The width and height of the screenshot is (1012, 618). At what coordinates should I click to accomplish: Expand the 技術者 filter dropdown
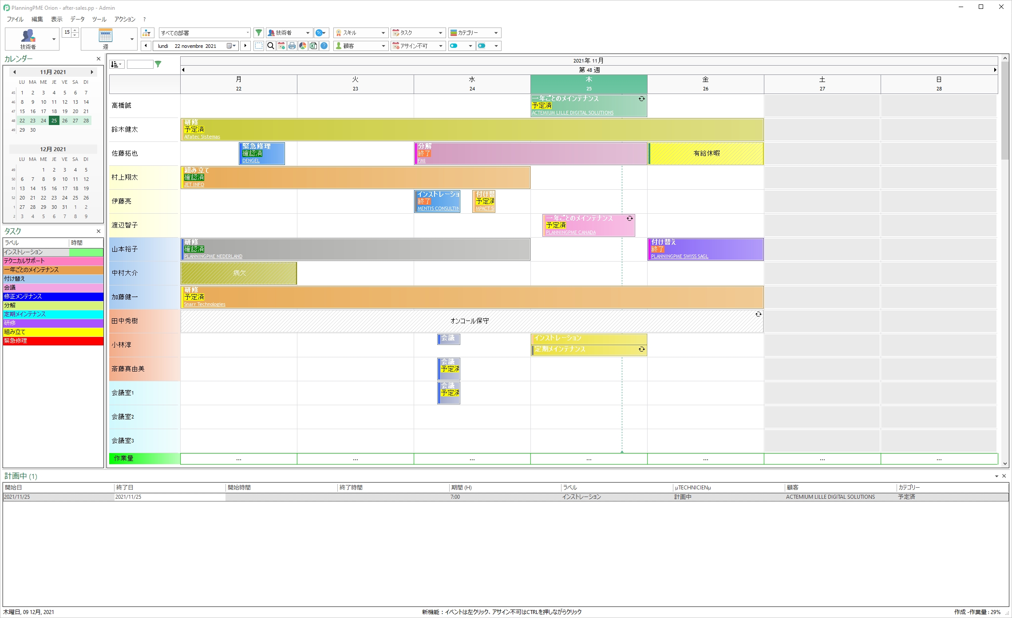tap(308, 33)
